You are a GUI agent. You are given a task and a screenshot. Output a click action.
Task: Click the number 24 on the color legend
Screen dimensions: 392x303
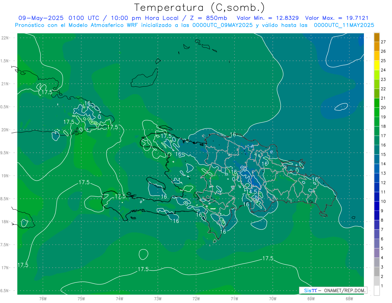(x=383, y=70)
